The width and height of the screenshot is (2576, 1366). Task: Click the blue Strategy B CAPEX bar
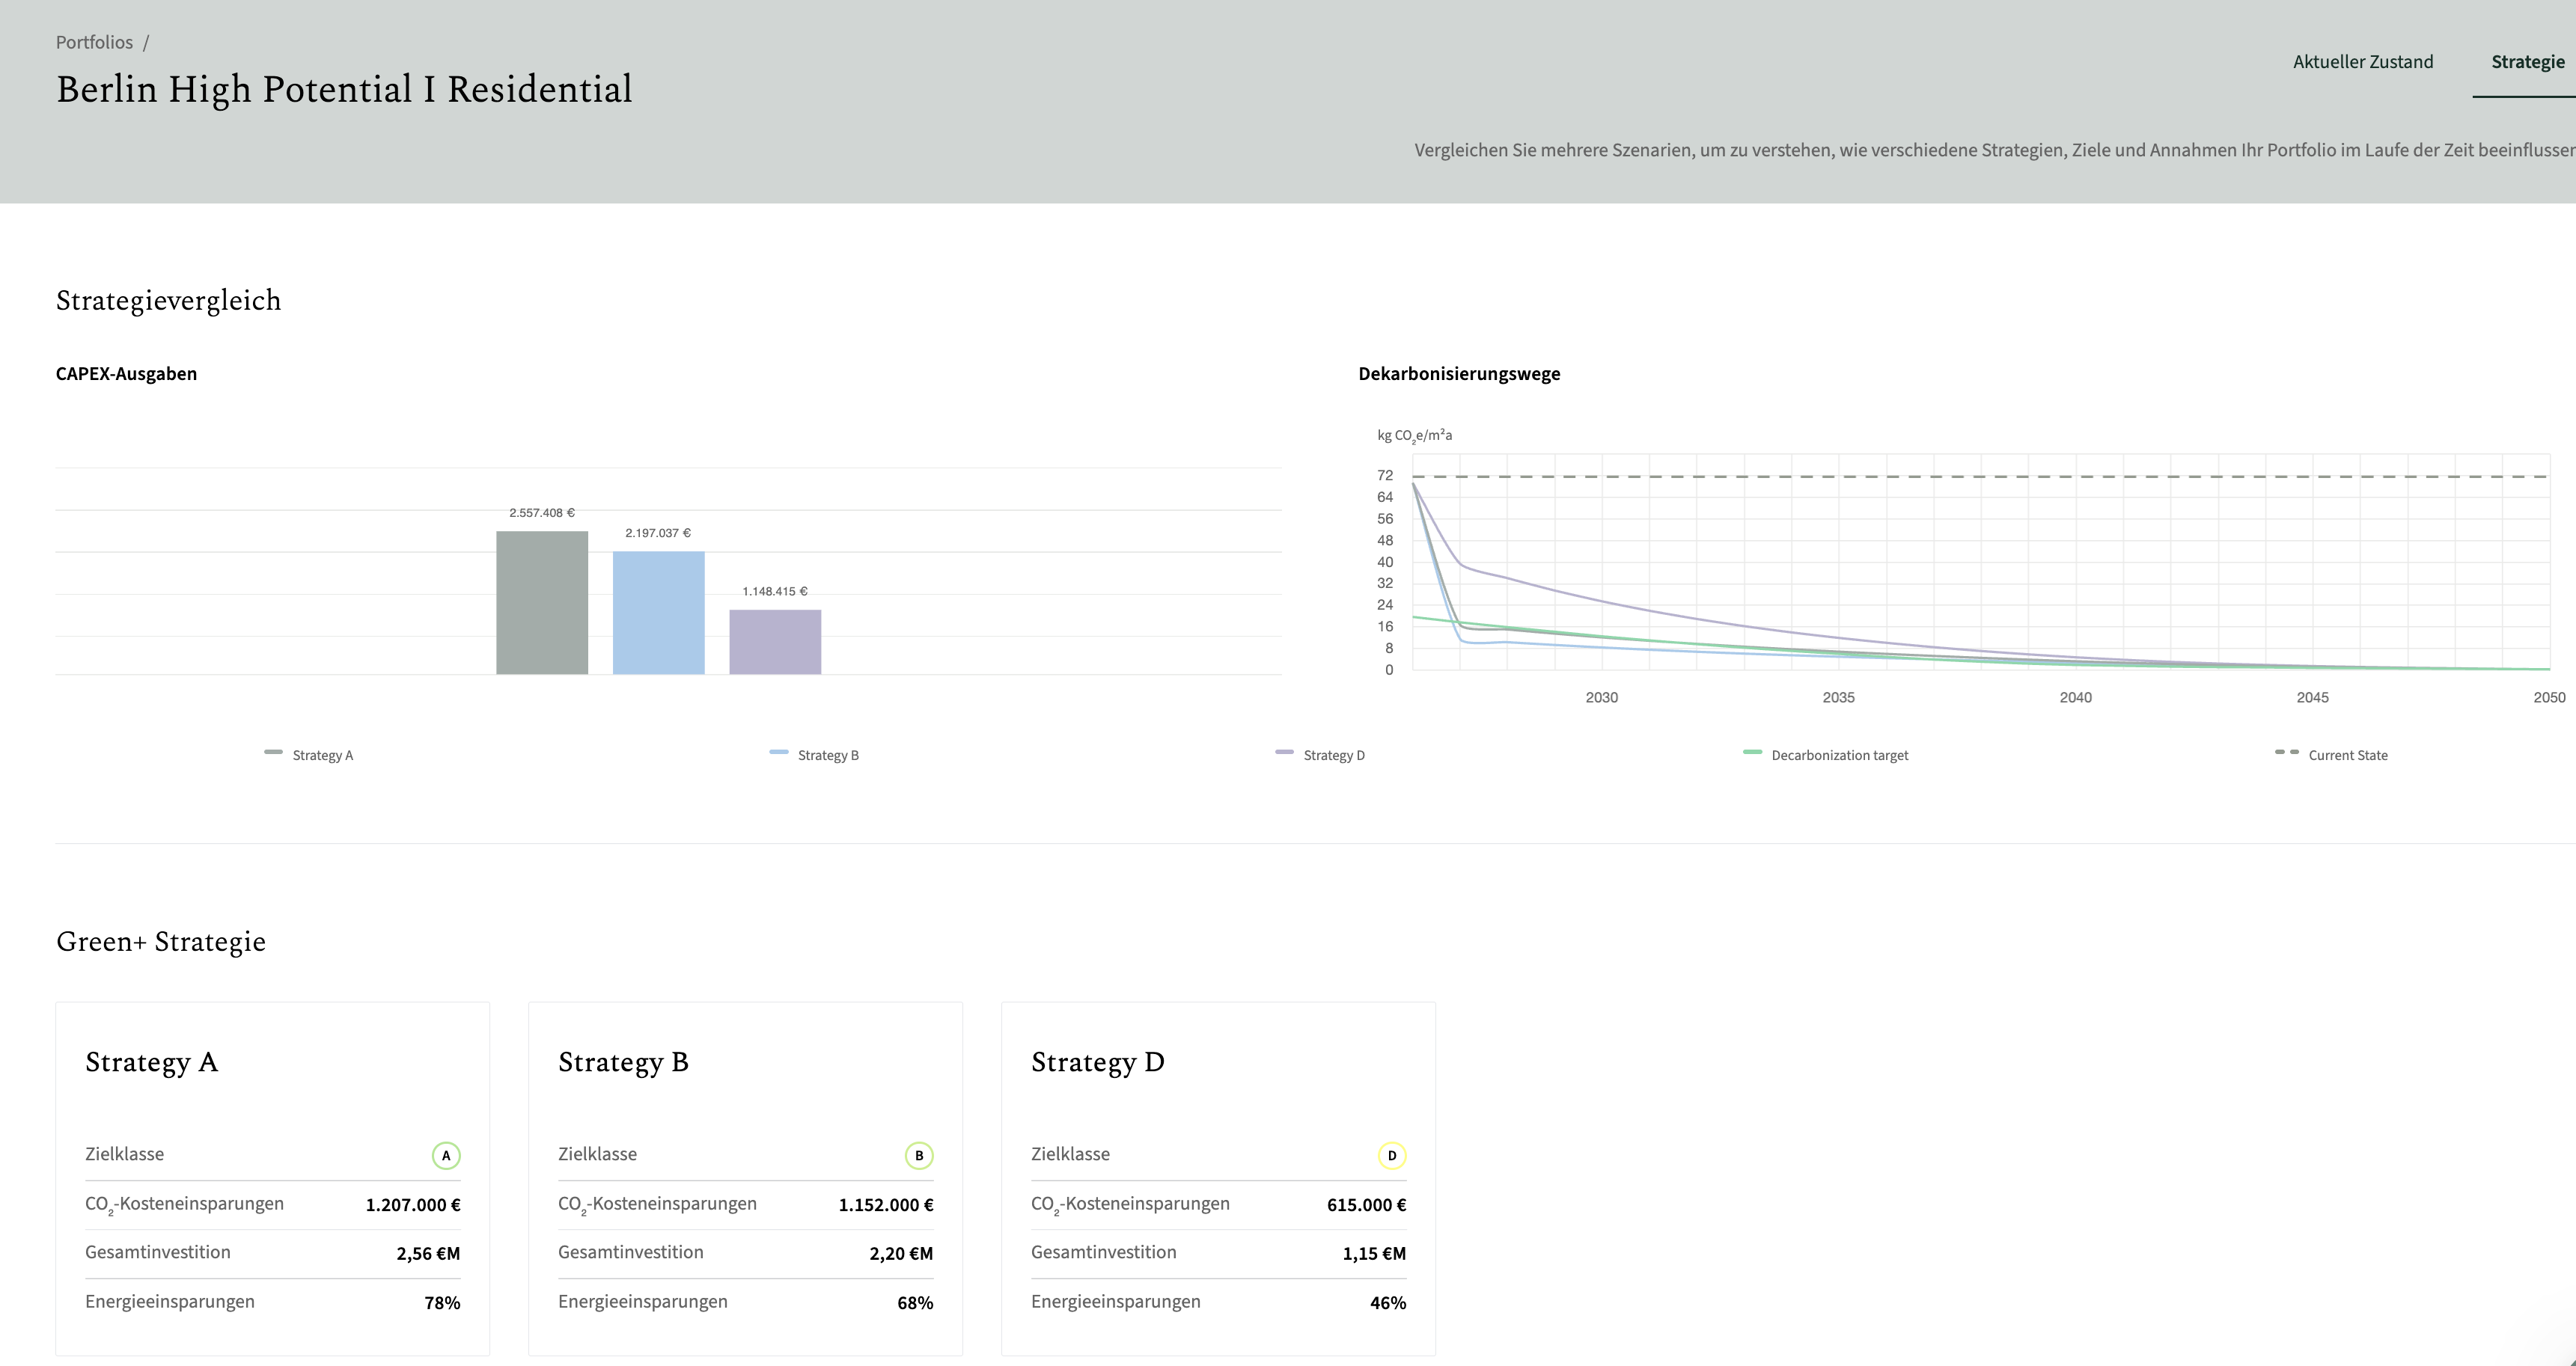pos(659,613)
